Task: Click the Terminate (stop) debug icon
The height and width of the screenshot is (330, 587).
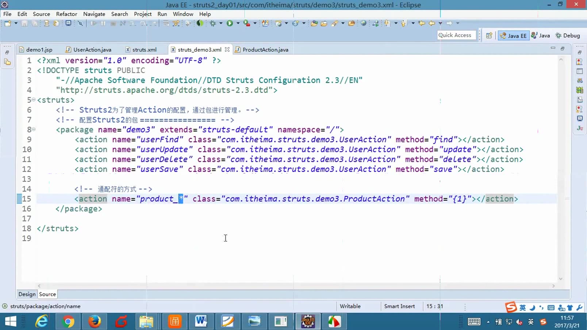Action: (113, 23)
